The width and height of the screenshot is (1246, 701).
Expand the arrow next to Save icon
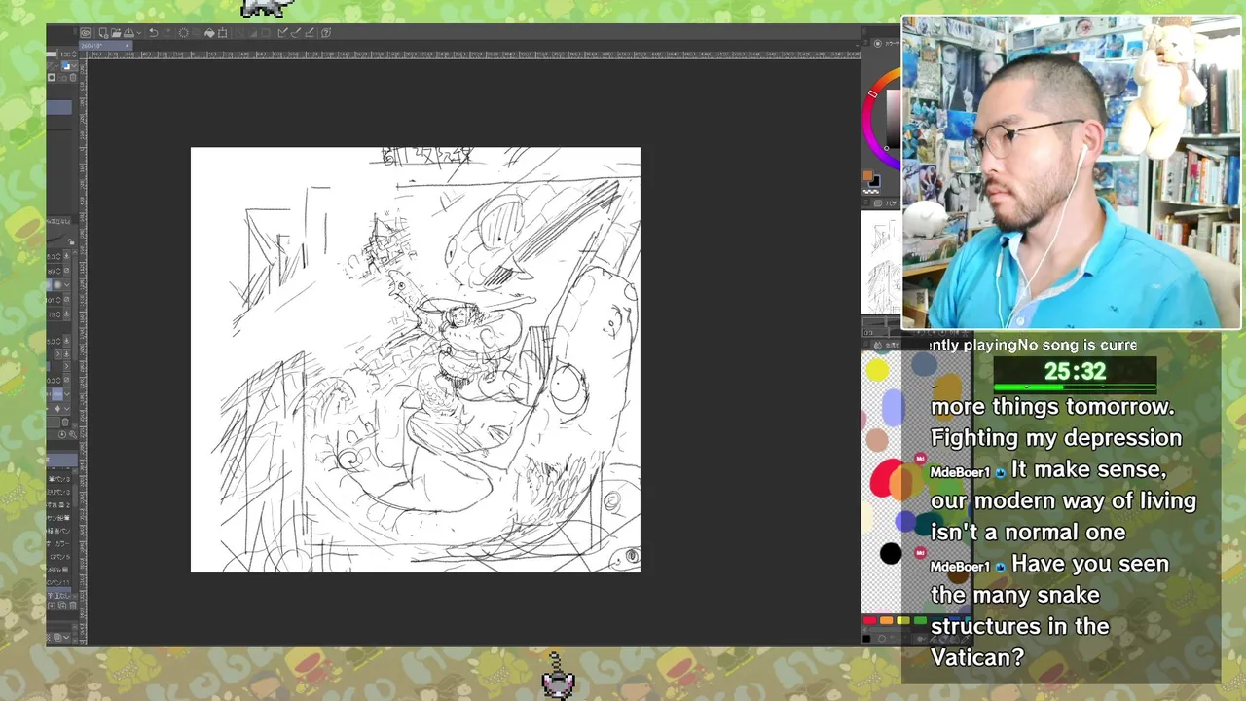tap(139, 33)
